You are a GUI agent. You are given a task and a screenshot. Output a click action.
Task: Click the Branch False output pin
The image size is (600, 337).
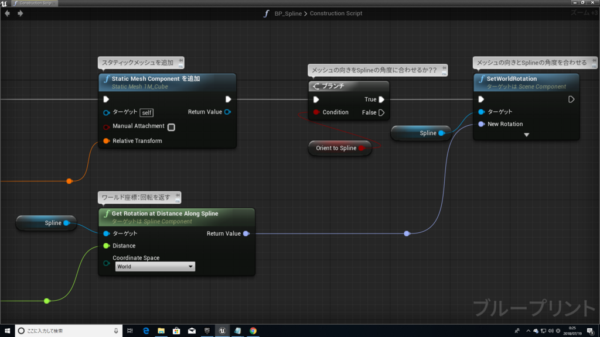(381, 112)
